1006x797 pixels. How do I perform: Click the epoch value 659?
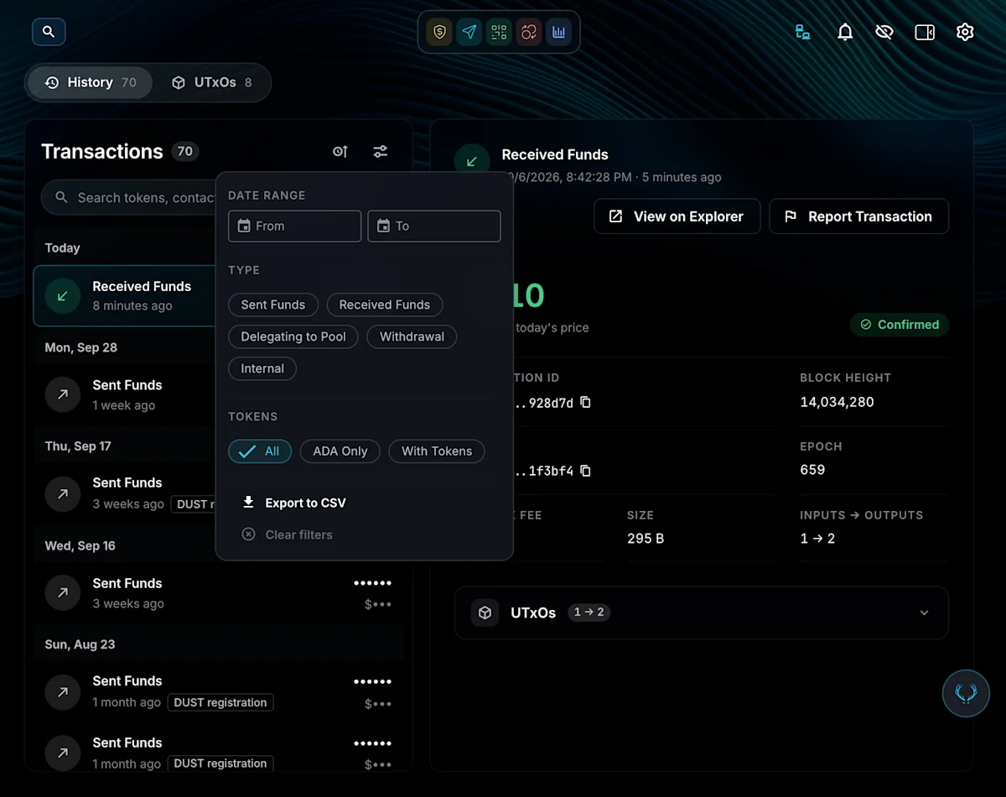[812, 470]
